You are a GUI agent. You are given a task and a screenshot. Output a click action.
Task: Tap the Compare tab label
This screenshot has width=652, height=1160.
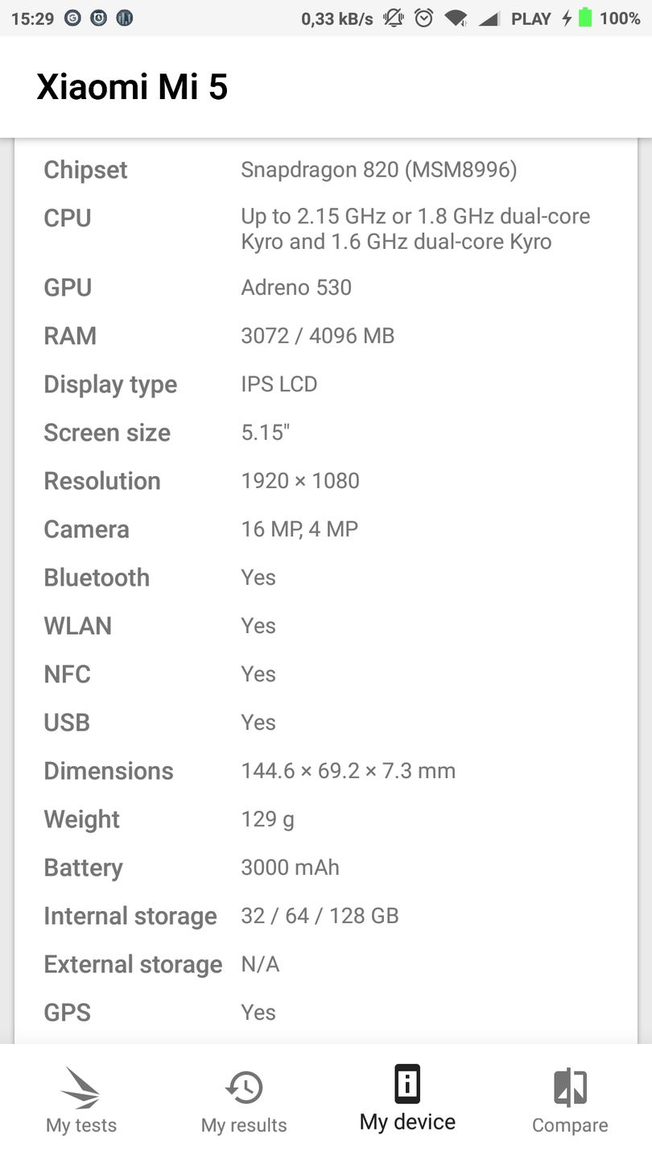(x=570, y=1125)
